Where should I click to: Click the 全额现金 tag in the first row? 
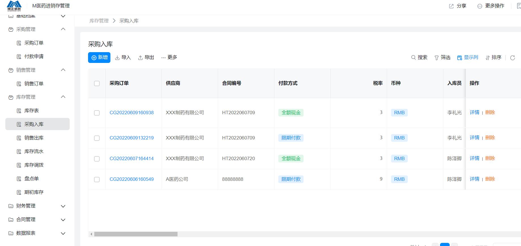pos(291,113)
